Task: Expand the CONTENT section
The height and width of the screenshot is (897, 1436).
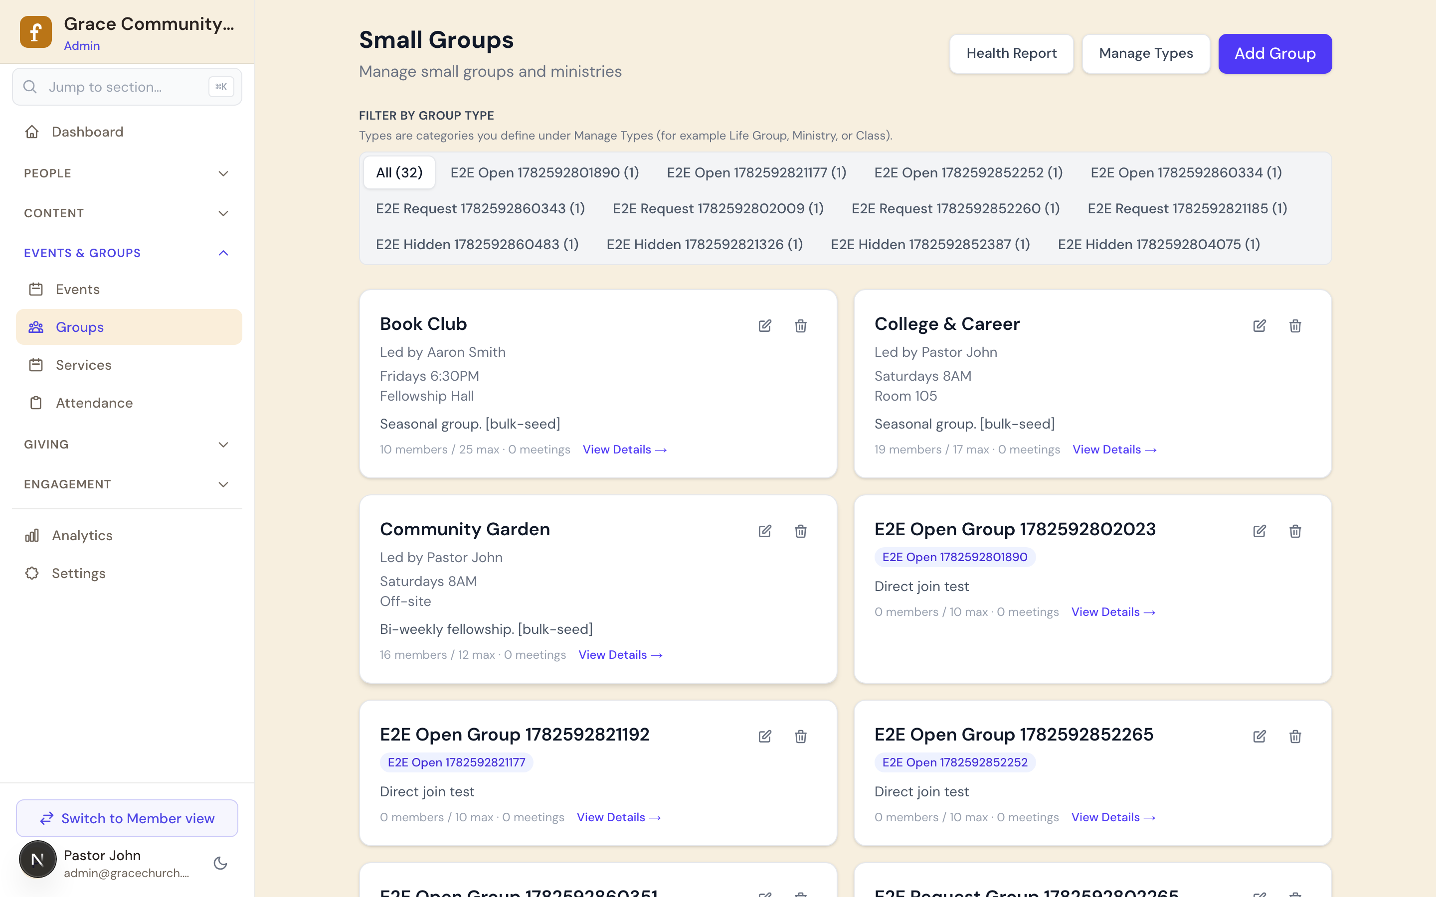Action: click(127, 213)
